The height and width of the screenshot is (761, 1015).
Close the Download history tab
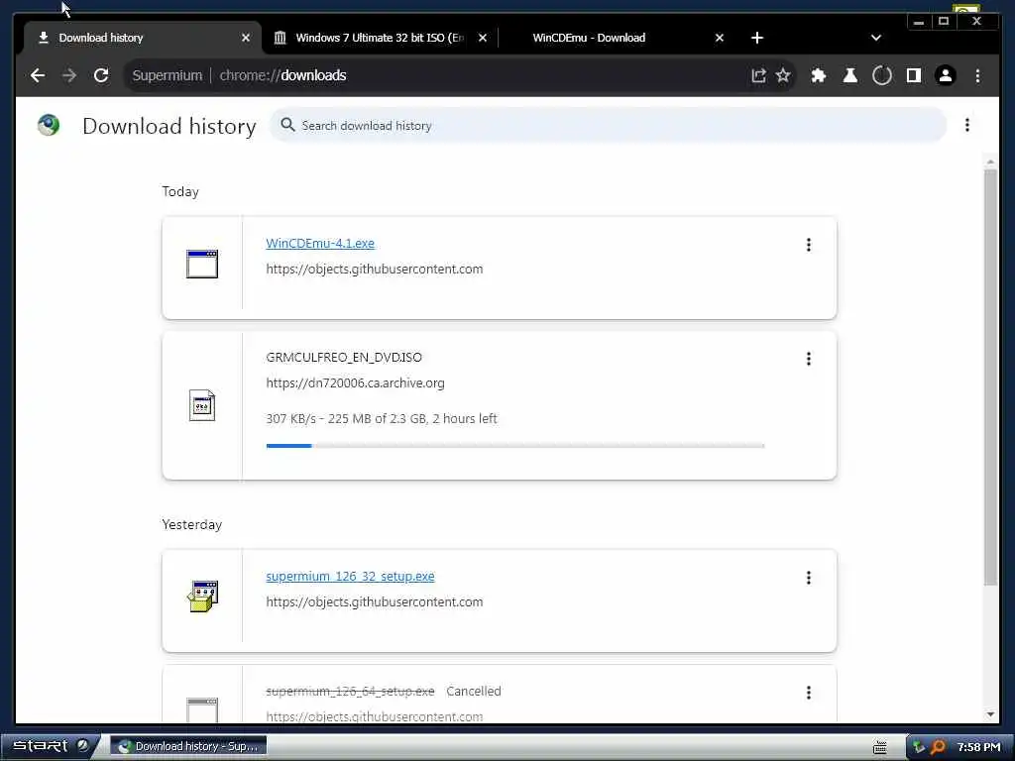click(246, 39)
